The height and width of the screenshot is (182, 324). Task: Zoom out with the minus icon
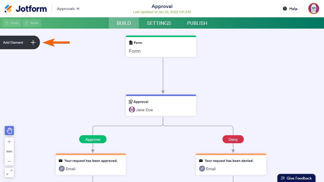tap(9, 161)
